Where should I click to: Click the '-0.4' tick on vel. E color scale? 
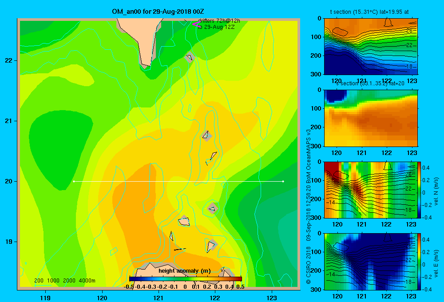tap(427, 289)
